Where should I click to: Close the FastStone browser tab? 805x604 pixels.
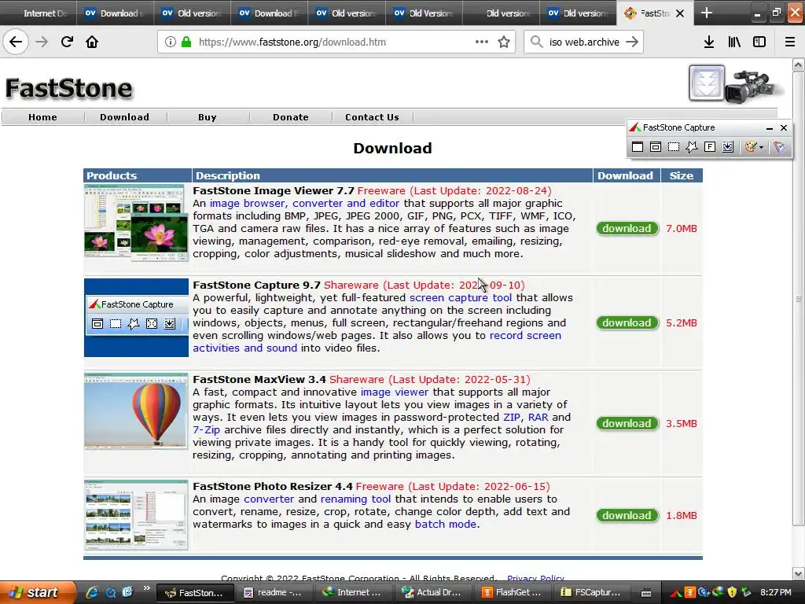tap(680, 13)
